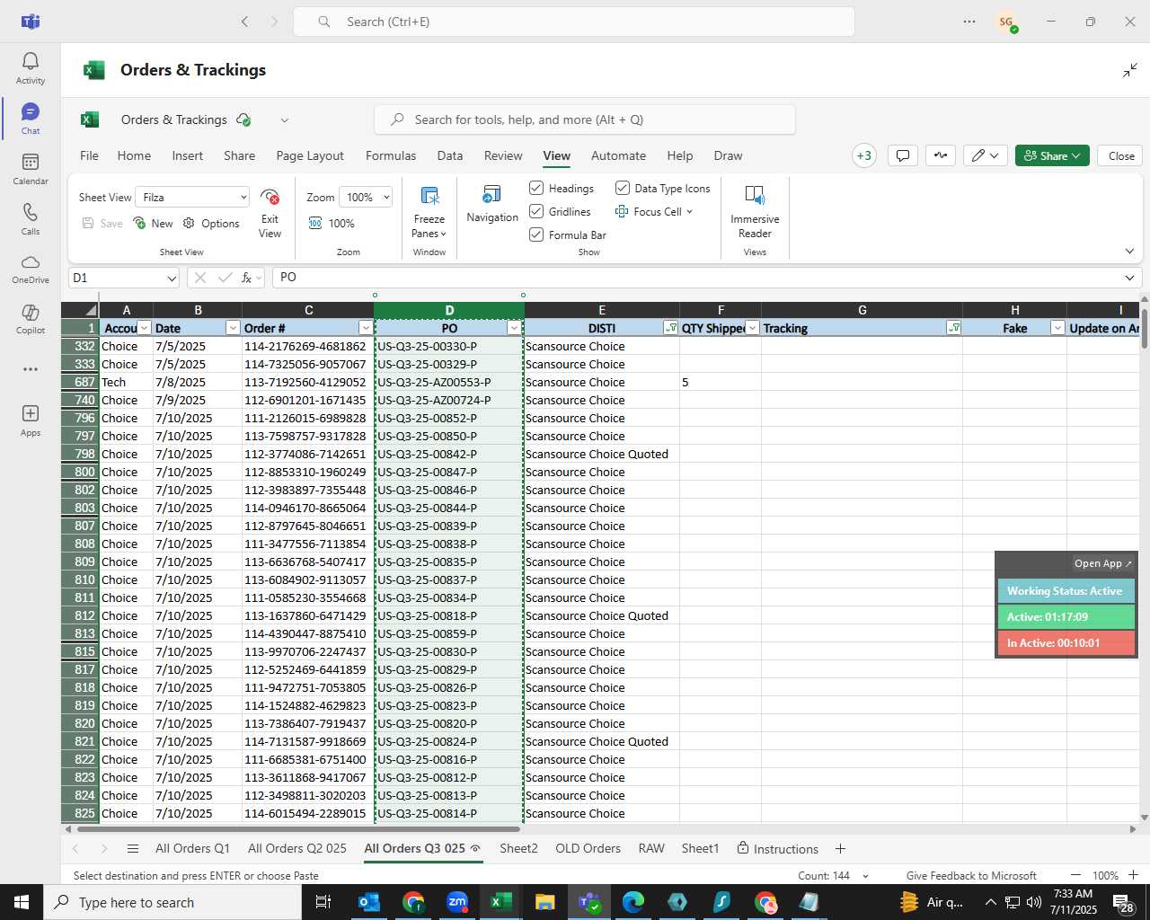
Task: Select the OLD Orders sheet tab
Action: tap(588, 848)
